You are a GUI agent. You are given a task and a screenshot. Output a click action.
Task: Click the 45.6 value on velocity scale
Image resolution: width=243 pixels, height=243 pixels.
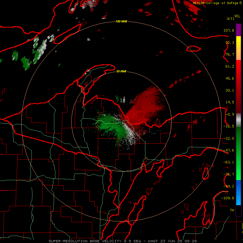(x=230, y=78)
